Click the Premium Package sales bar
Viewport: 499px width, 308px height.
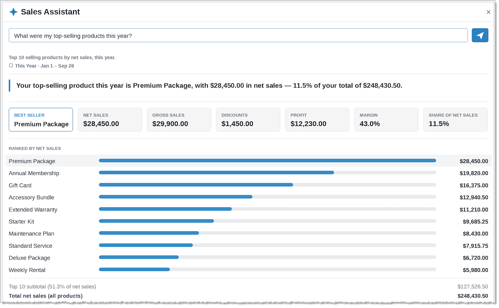pos(267,160)
